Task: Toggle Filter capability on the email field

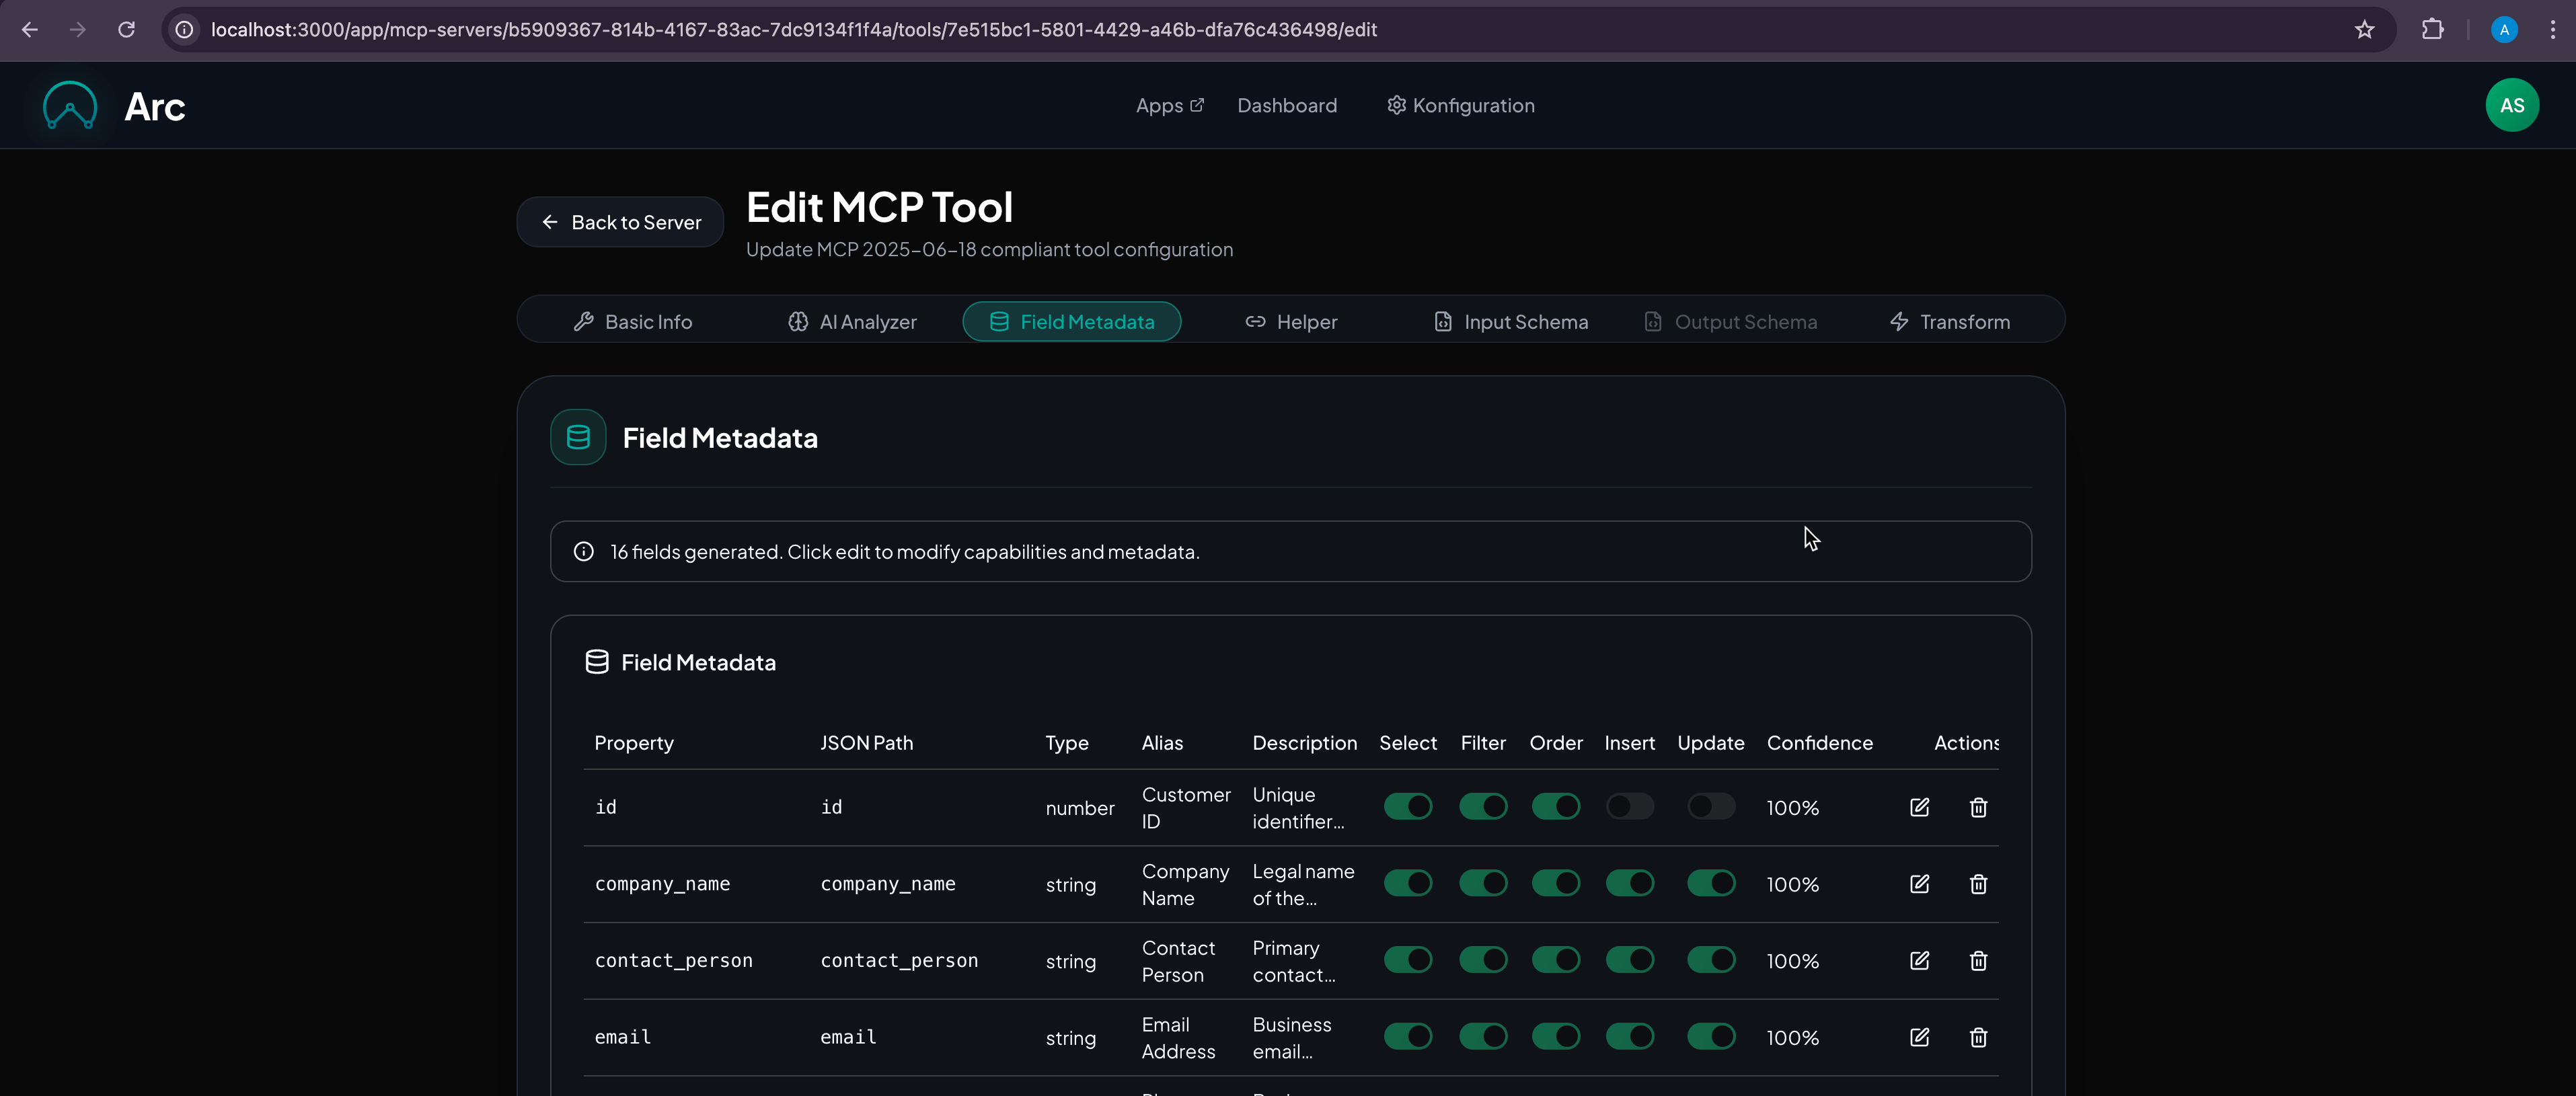Action: pos(1483,1037)
